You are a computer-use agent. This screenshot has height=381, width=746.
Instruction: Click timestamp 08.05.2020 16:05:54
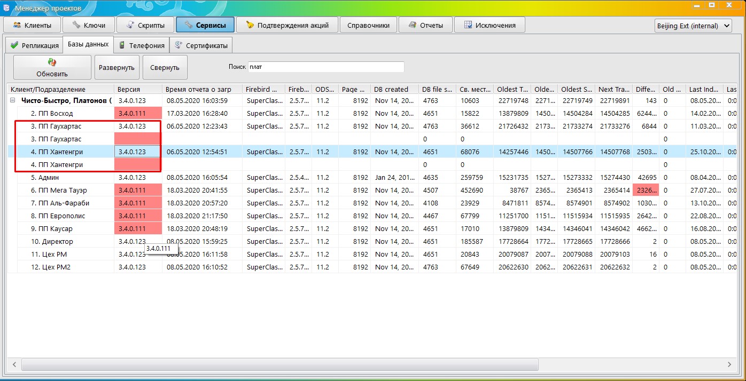coord(197,178)
